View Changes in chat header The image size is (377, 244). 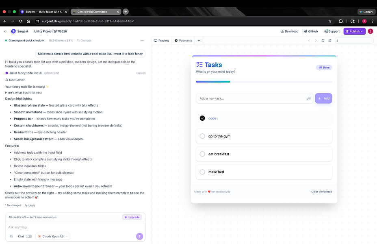84,40
